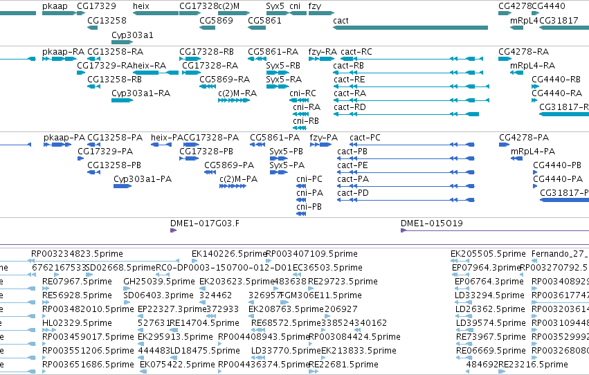589x375 pixels.
Task: Click protein heix-PA
Action: 167,138
